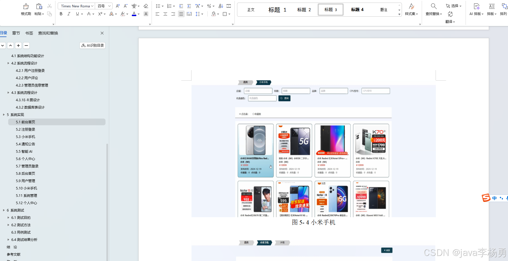Click the minus button in outline toolbar
Image resolution: width=508 pixels, height=261 pixels.
pos(26,46)
